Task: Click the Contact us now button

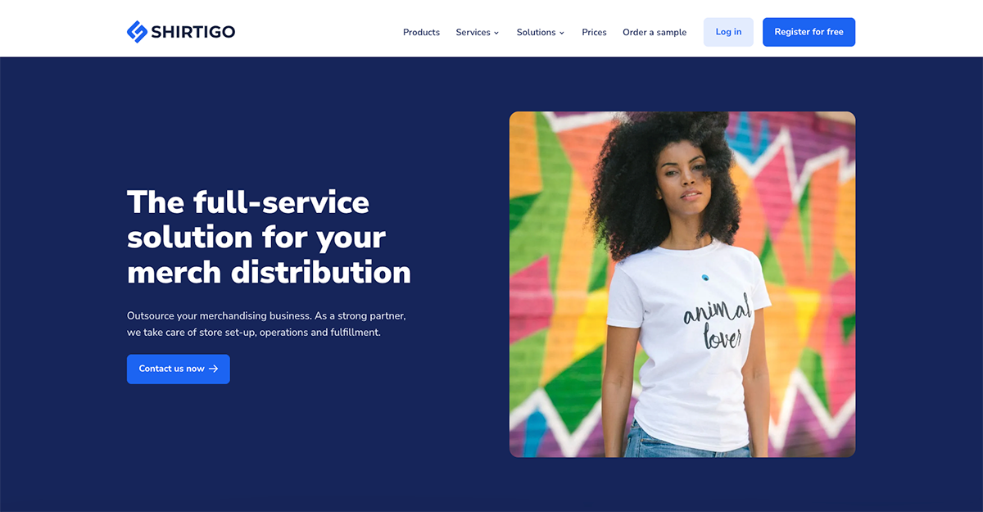Action: click(x=179, y=369)
